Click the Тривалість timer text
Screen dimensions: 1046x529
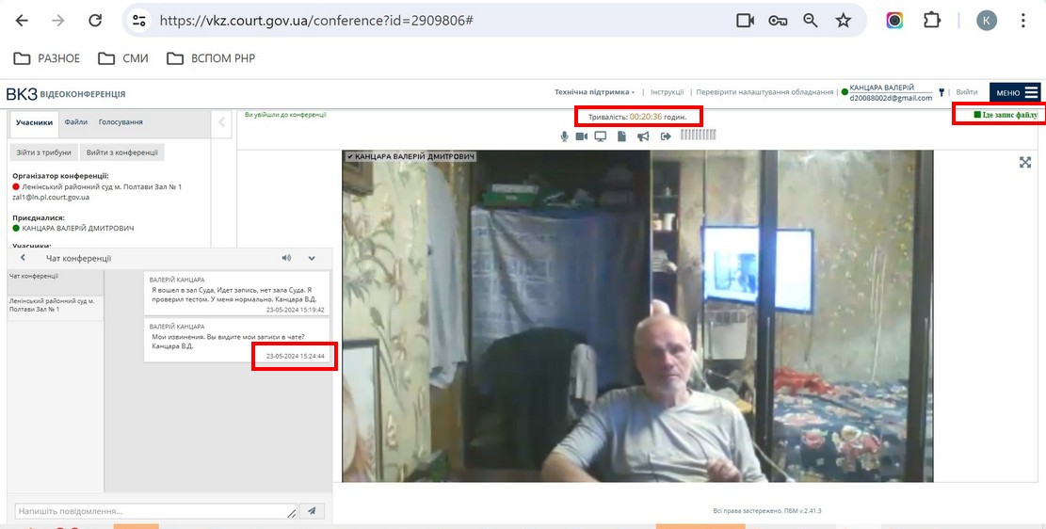637,117
